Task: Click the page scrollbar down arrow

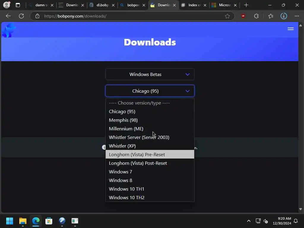Action: tap(300, 209)
